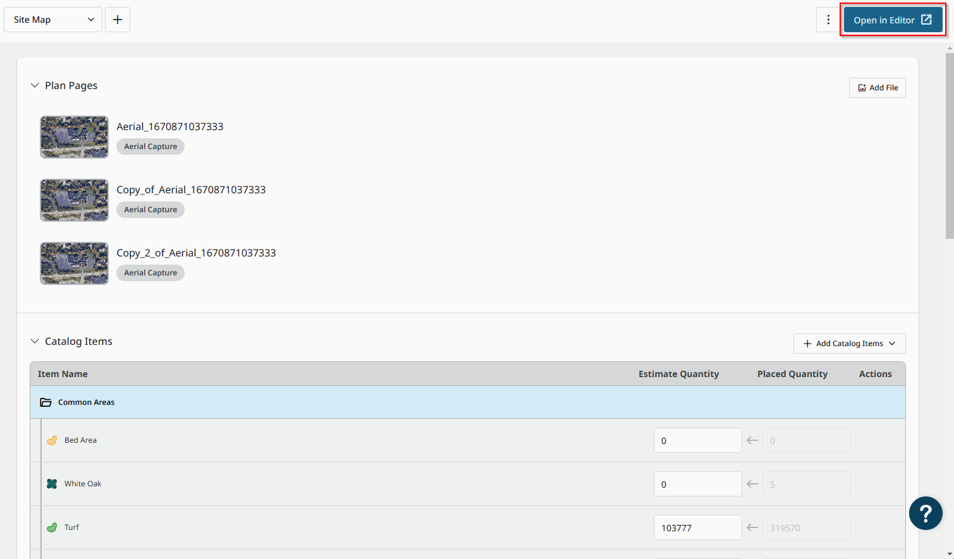Viewport: 954px width, 559px height.
Task: Collapse the Plan Pages section
Action: [x=35, y=85]
